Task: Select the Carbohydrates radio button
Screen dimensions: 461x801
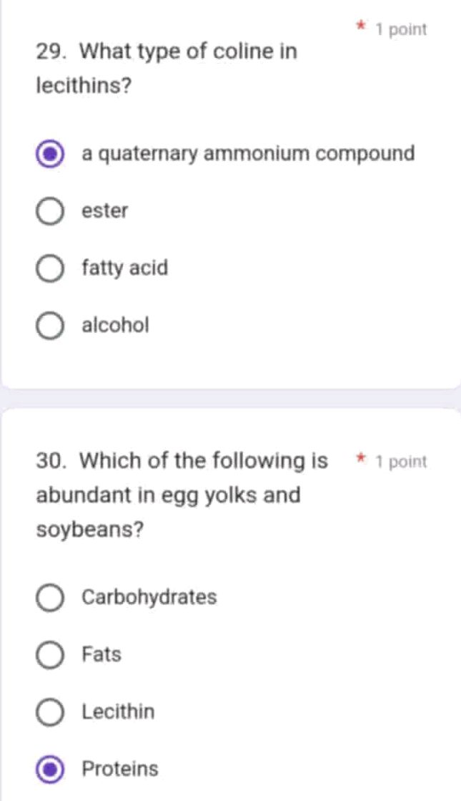Action: pyautogui.click(x=49, y=597)
